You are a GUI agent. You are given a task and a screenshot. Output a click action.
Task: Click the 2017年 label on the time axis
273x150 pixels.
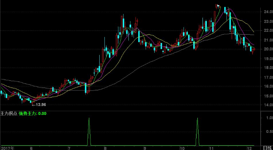pyautogui.click(x=7, y=148)
